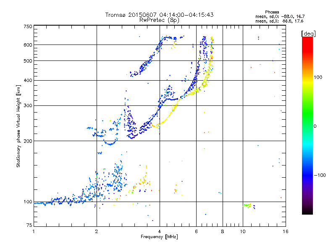Click the y-axis tick label '750'
This screenshot has width=336, height=252.
coord(28,26)
